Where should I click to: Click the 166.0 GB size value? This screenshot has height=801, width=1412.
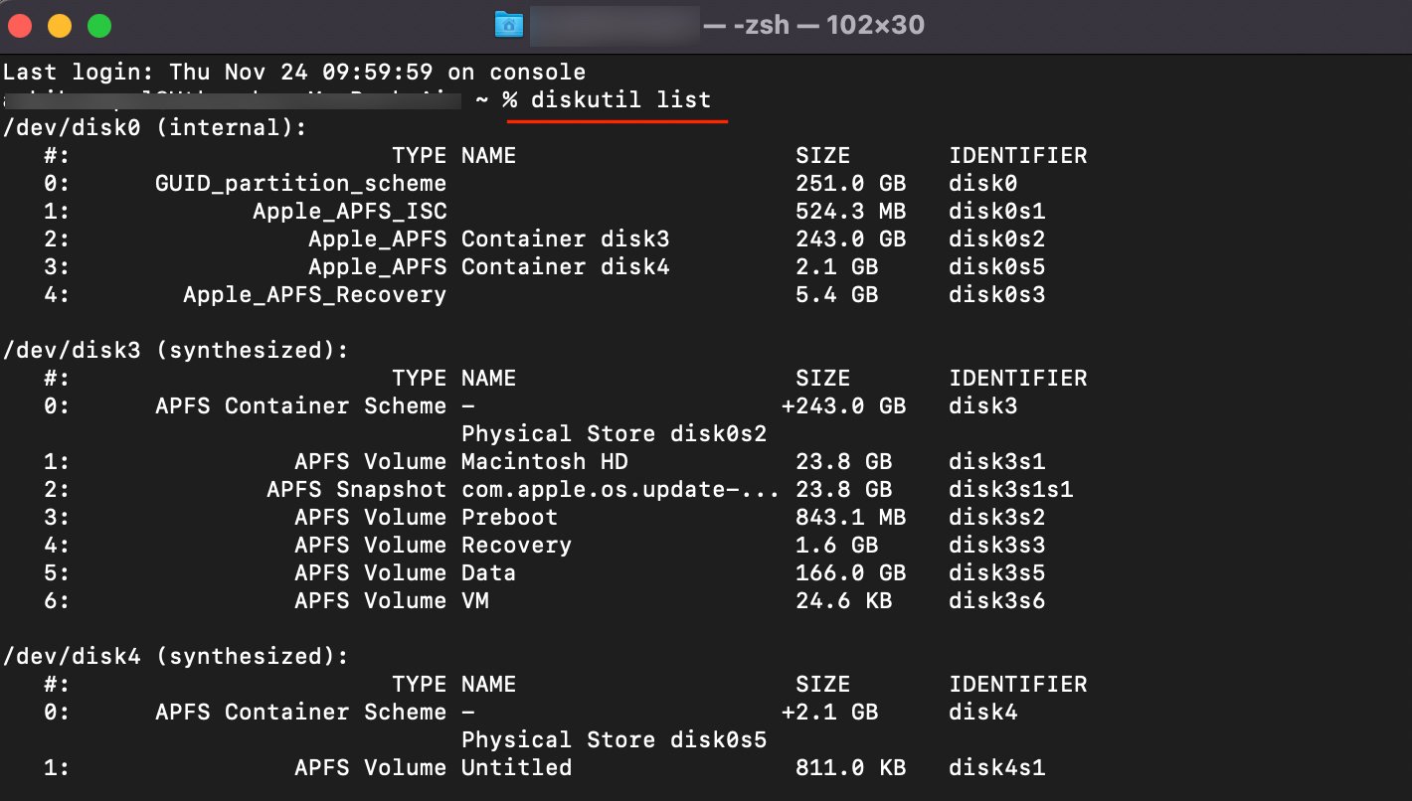point(850,573)
